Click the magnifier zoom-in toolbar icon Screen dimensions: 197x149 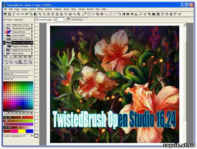(x=66, y=14)
